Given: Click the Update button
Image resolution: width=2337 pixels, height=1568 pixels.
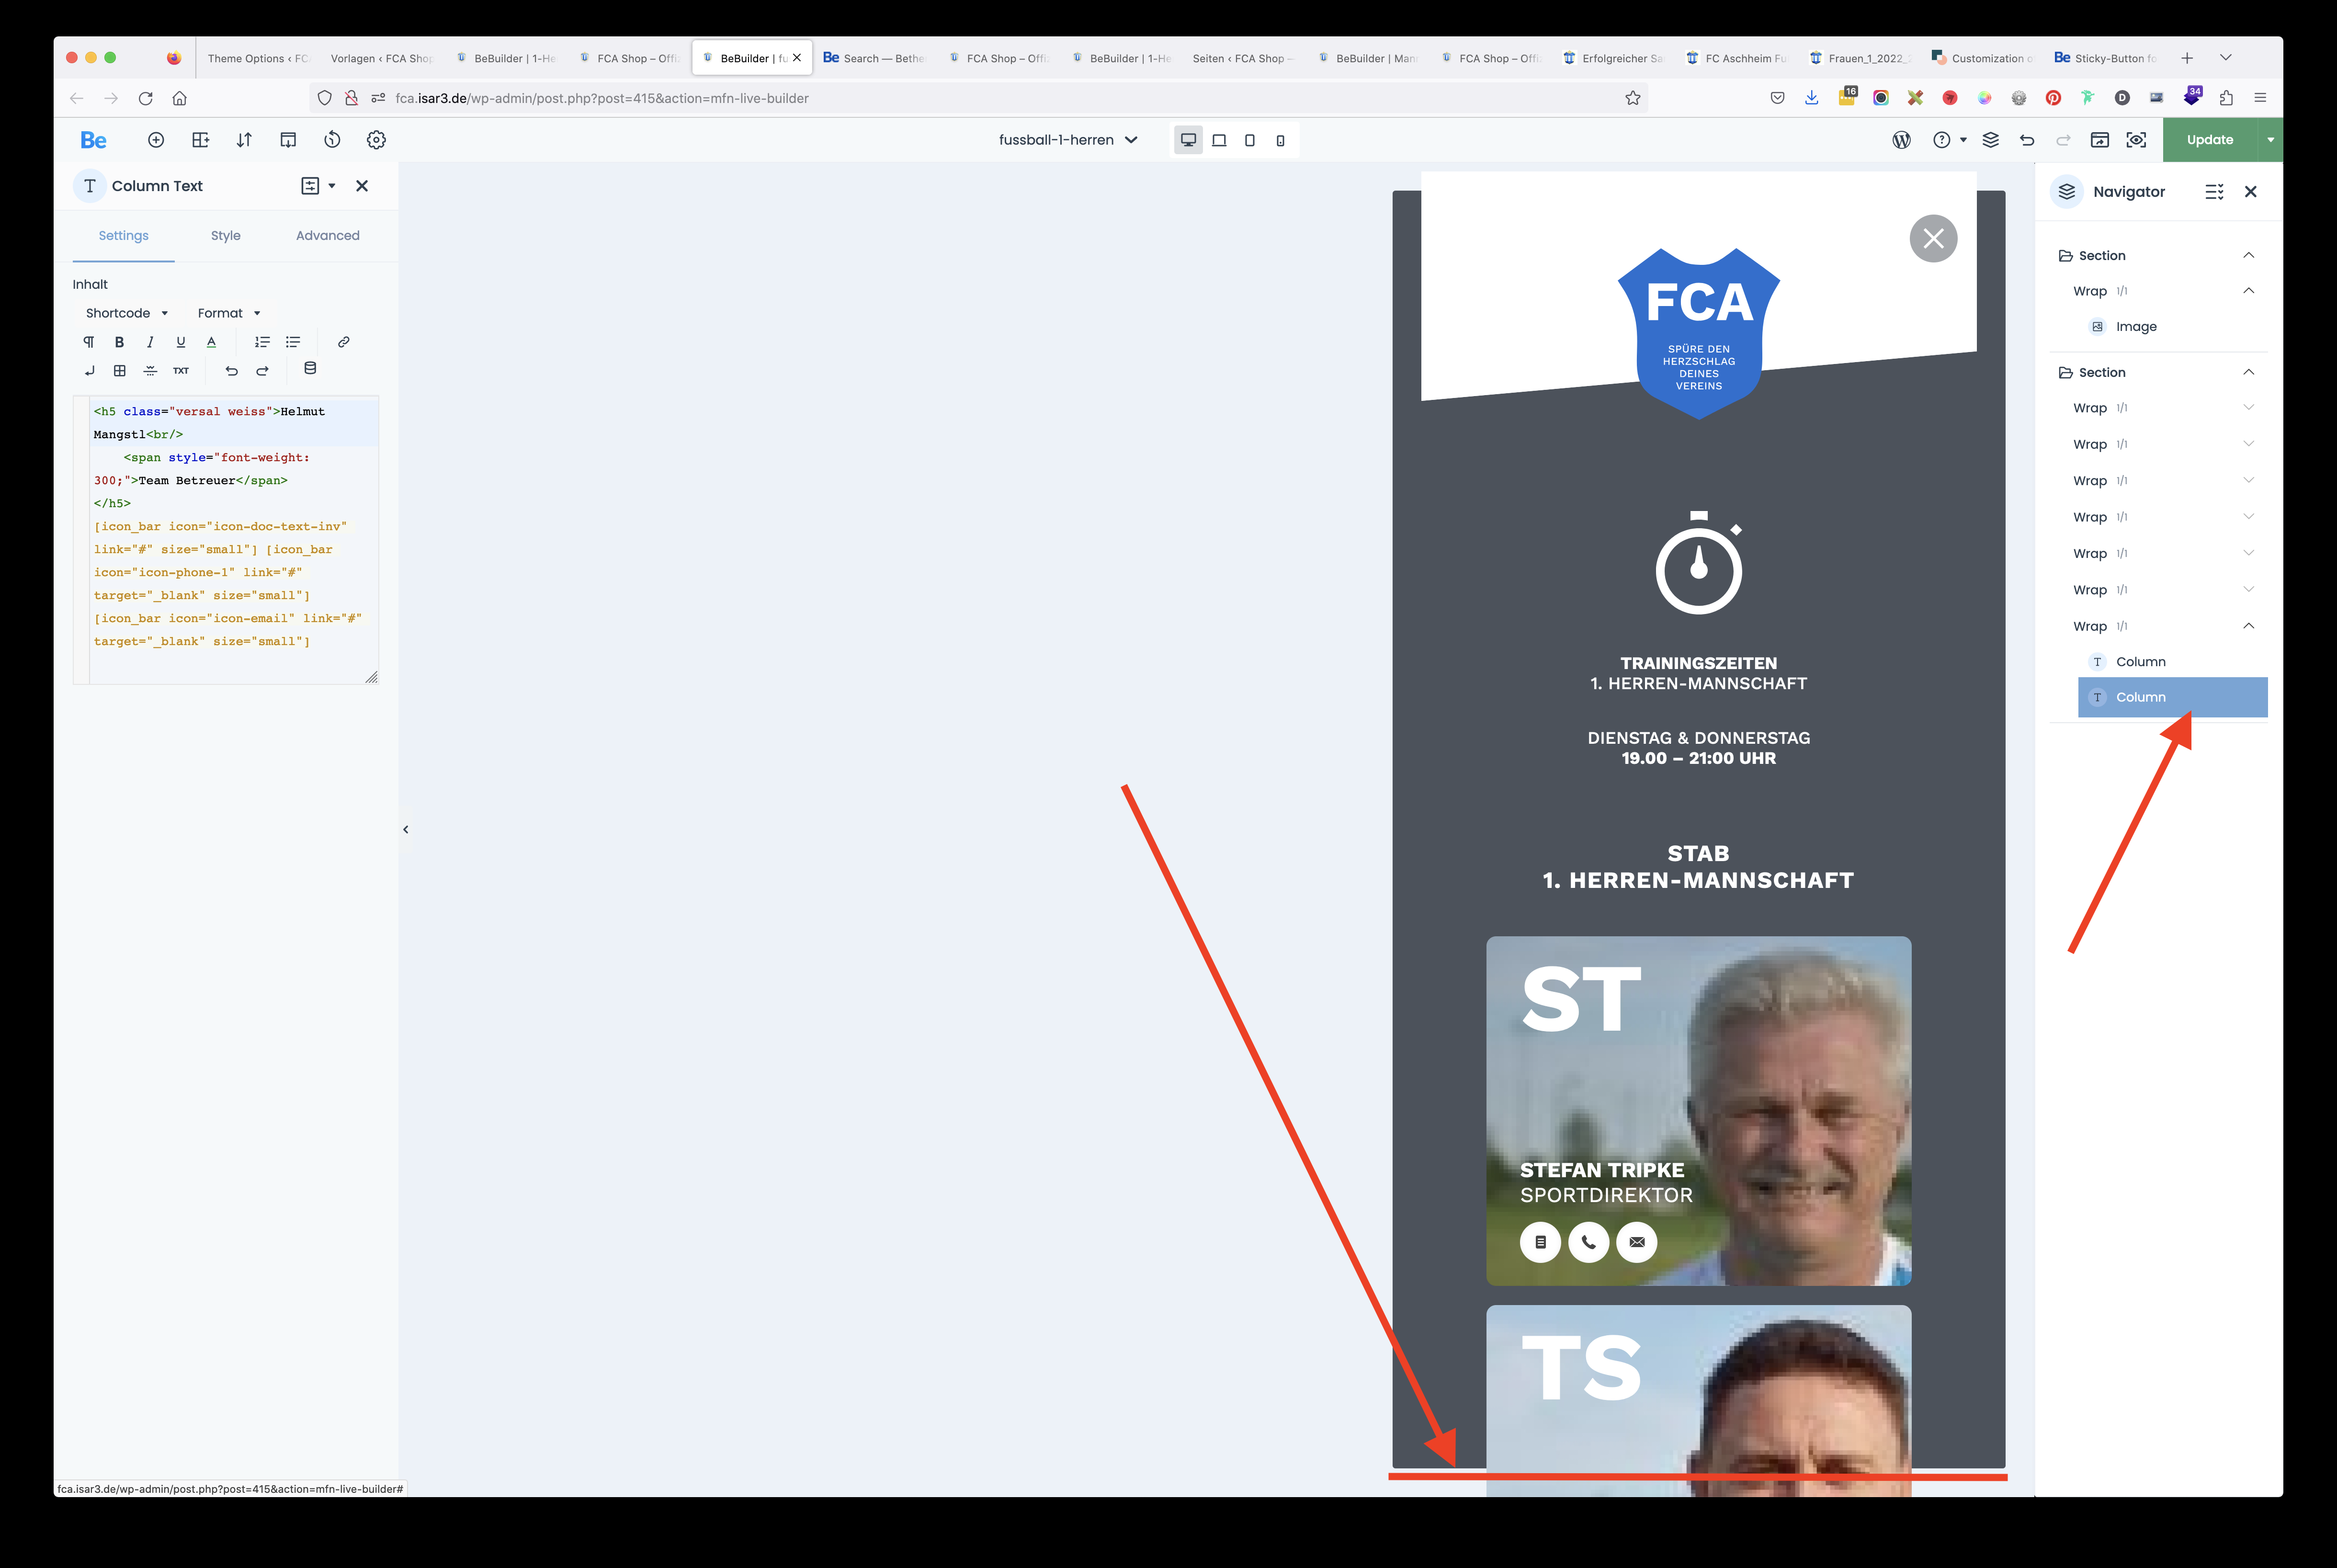Looking at the screenshot, I should [2209, 138].
